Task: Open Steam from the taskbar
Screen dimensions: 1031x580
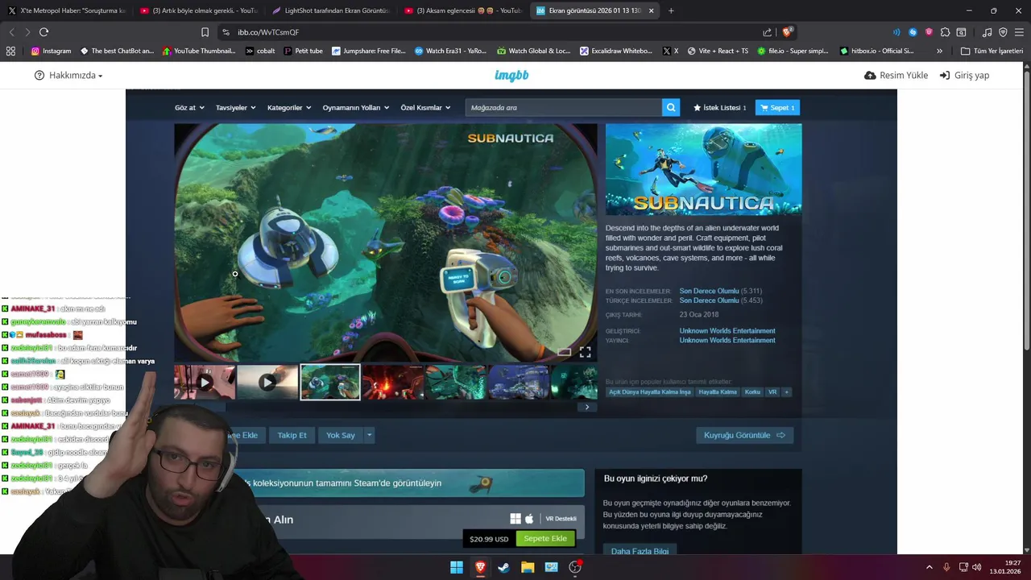Action: coord(503,567)
